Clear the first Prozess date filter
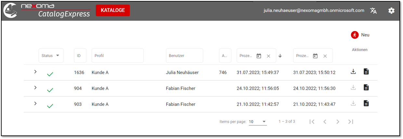Image resolution: width=403 pixels, height=139 pixels. pyautogui.click(x=268, y=56)
